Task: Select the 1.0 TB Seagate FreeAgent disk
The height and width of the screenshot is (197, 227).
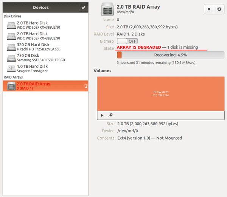Action: pos(45,68)
